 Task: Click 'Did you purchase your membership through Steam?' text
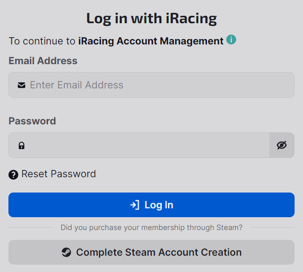click(151, 228)
